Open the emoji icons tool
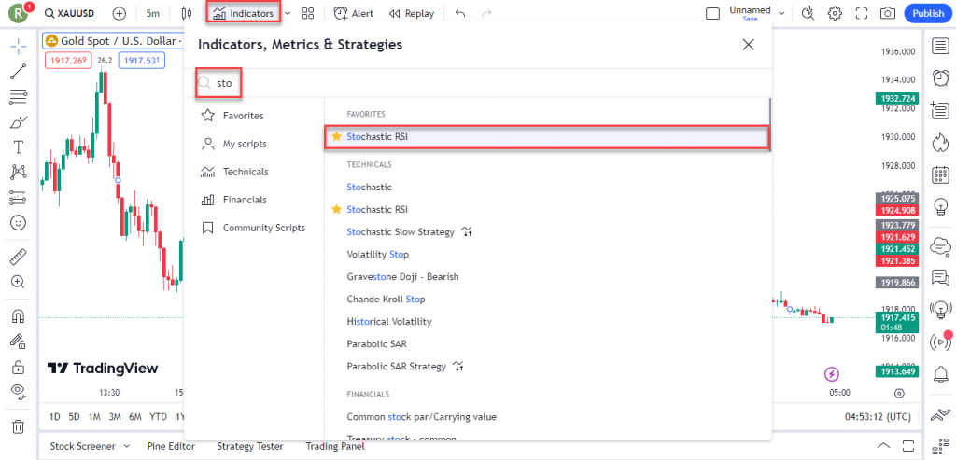This screenshot has height=460, width=956. click(x=19, y=223)
